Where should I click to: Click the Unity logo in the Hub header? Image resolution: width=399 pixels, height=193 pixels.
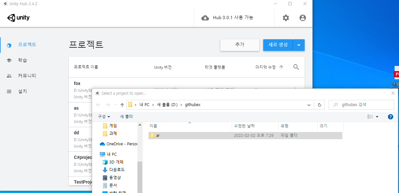18,18
